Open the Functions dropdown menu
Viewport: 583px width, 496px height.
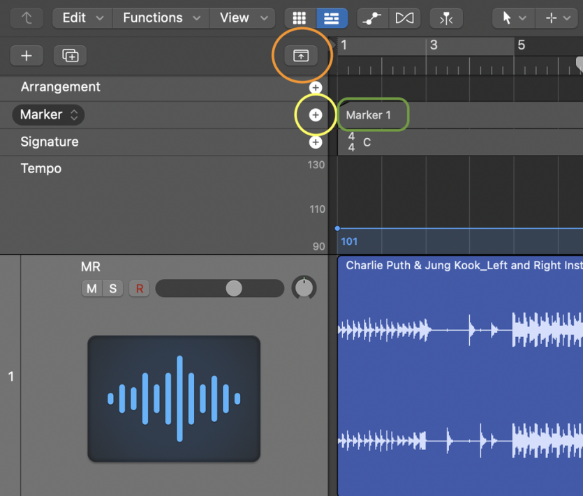coord(161,18)
